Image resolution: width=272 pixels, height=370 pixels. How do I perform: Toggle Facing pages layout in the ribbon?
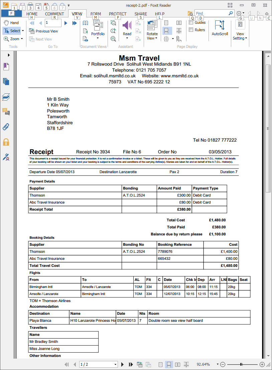(x=179, y=23)
